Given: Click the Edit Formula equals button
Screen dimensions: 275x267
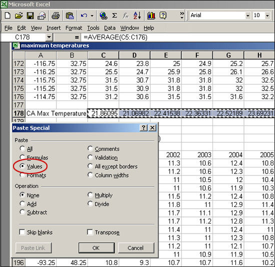Looking at the screenshot, I should tap(76, 37).
